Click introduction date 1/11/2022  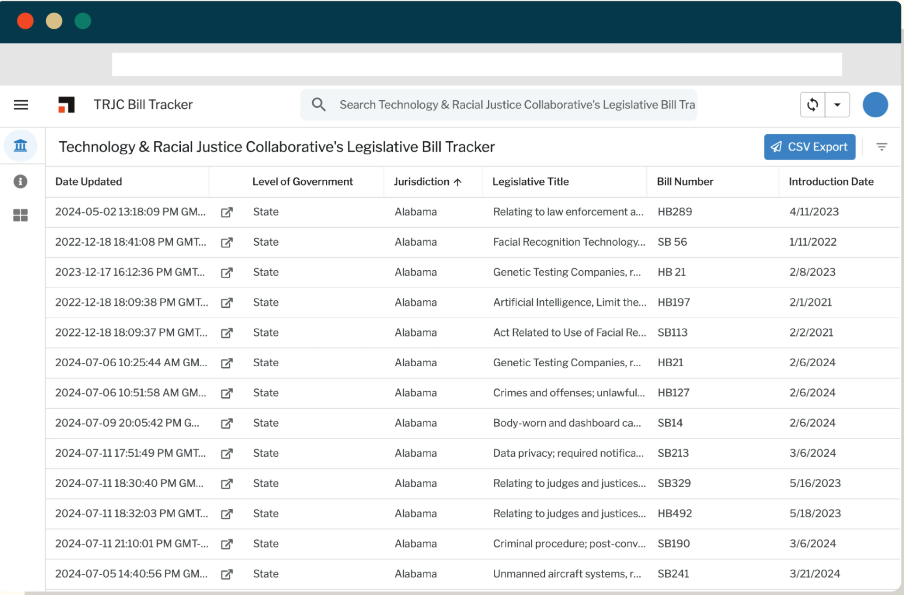(813, 242)
